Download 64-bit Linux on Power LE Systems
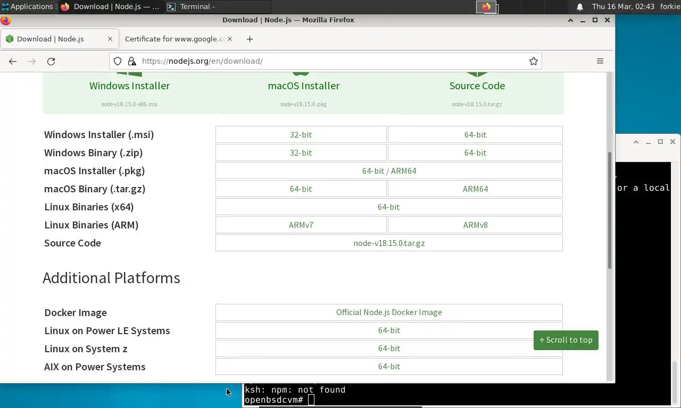This screenshot has height=408, width=681. 389,330
